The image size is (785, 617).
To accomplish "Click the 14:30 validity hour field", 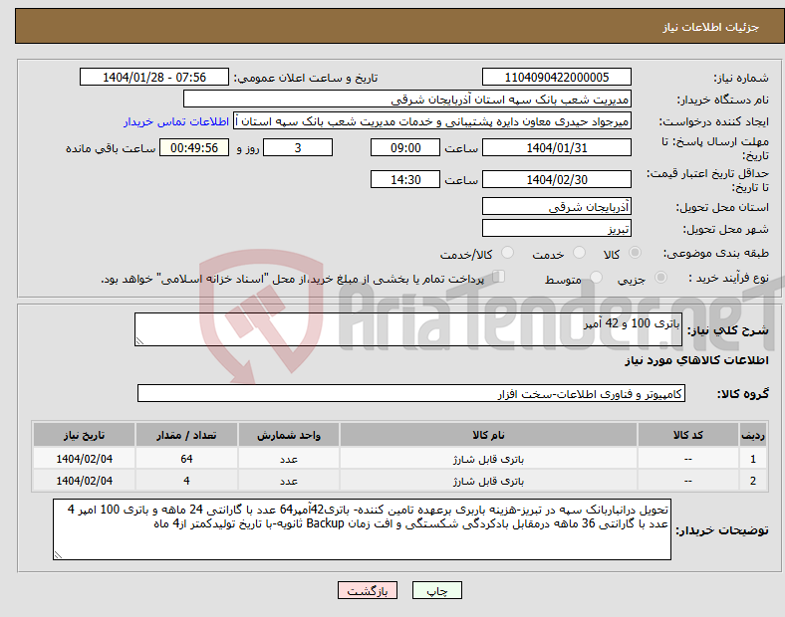I will click(x=405, y=179).
